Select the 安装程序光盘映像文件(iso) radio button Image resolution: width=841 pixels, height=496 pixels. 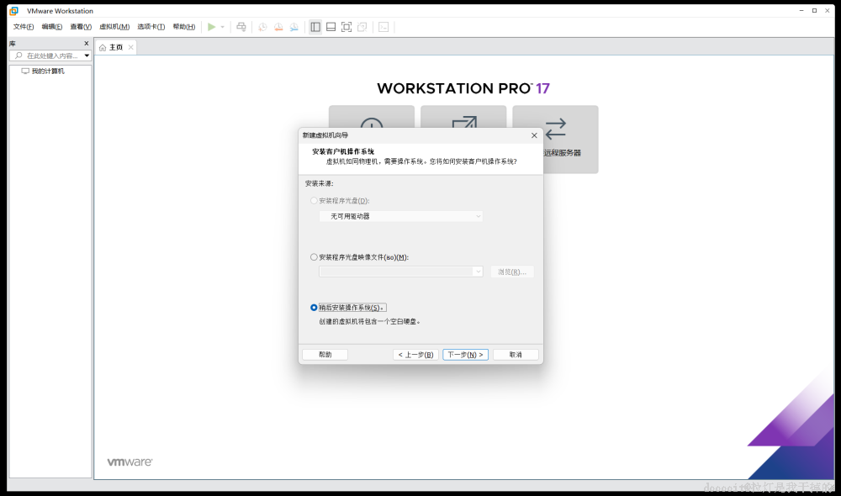pos(314,257)
